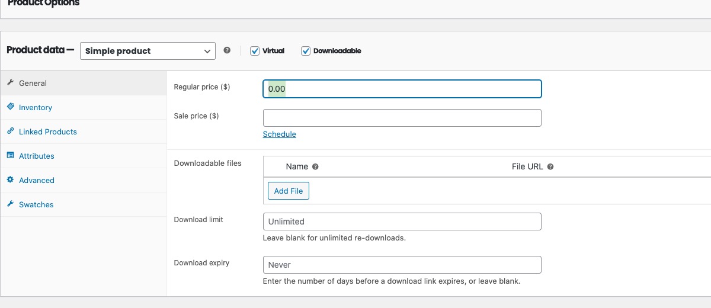Click the Download limit field
Image resolution: width=711 pixels, height=308 pixels.
pyautogui.click(x=402, y=222)
